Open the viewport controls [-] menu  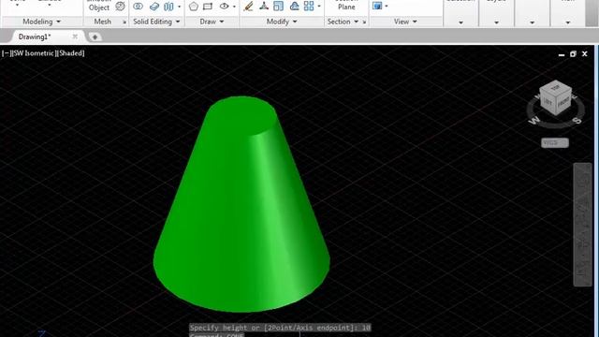point(6,53)
